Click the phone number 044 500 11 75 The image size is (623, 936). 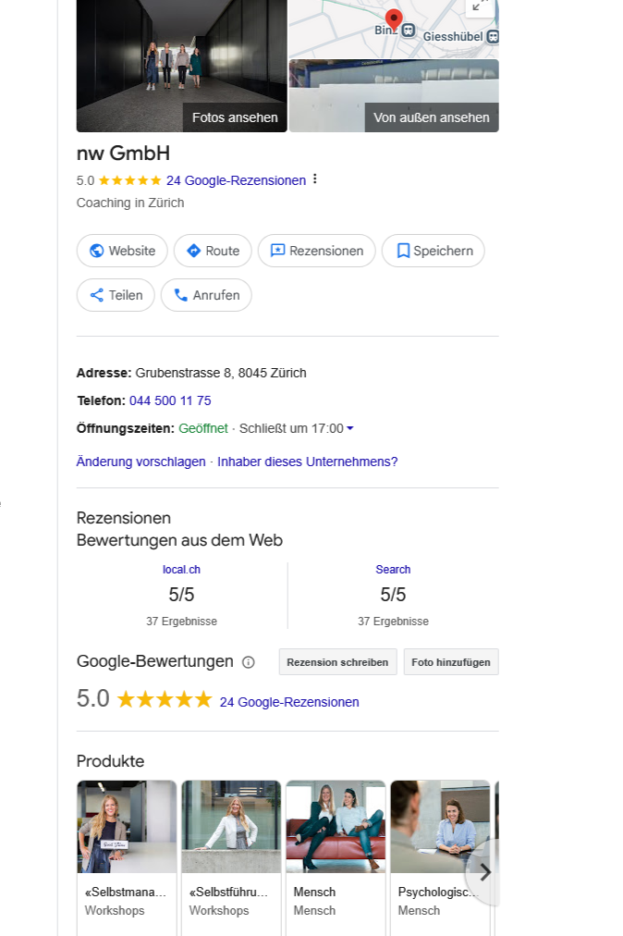point(170,400)
